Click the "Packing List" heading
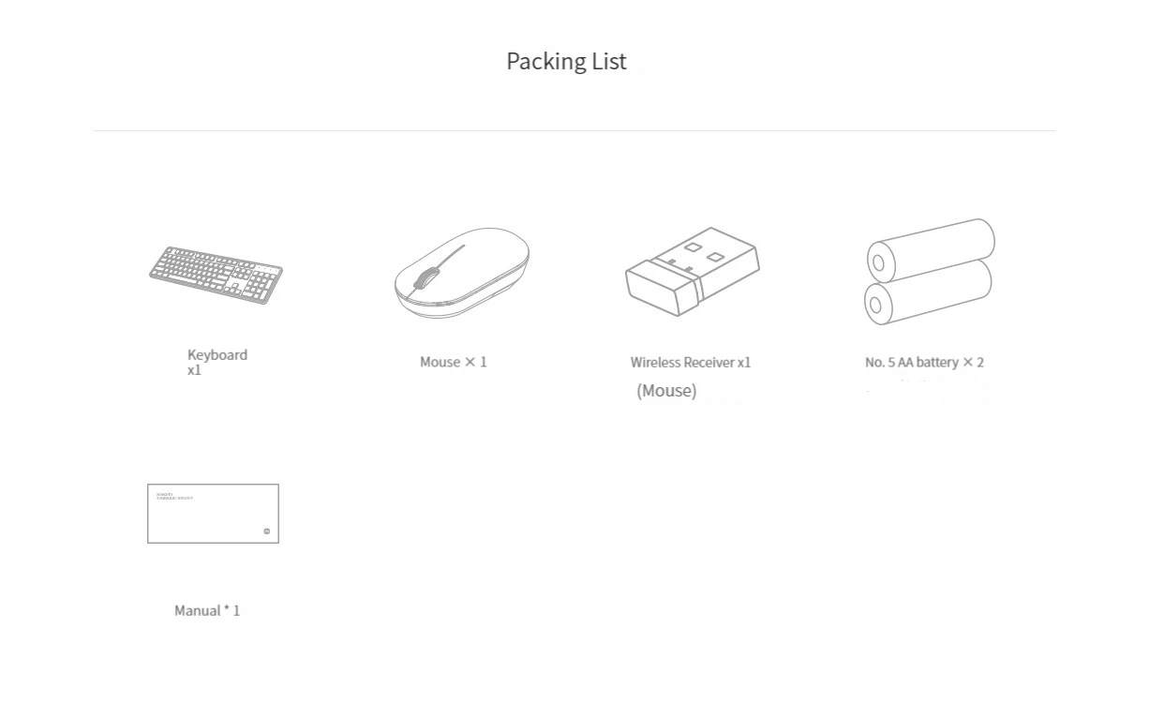Viewport: 1149px width, 703px height. pos(566,61)
